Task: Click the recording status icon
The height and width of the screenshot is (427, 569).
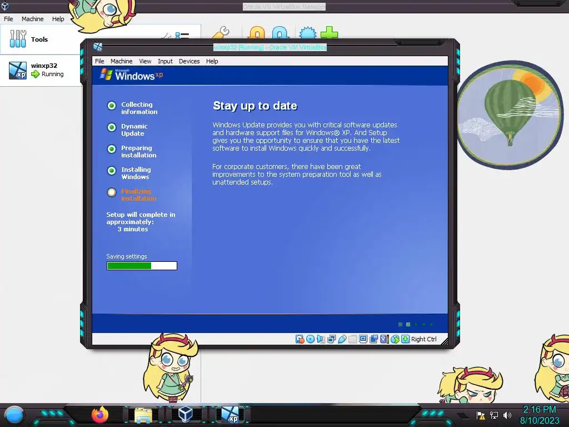Action: tap(373, 339)
